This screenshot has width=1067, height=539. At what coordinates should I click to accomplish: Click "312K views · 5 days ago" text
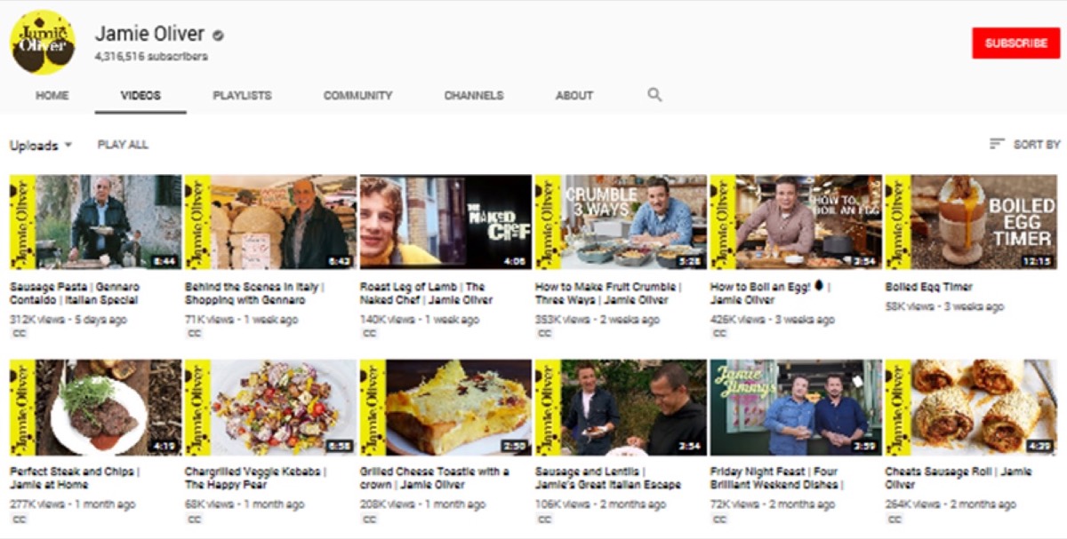click(68, 319)
